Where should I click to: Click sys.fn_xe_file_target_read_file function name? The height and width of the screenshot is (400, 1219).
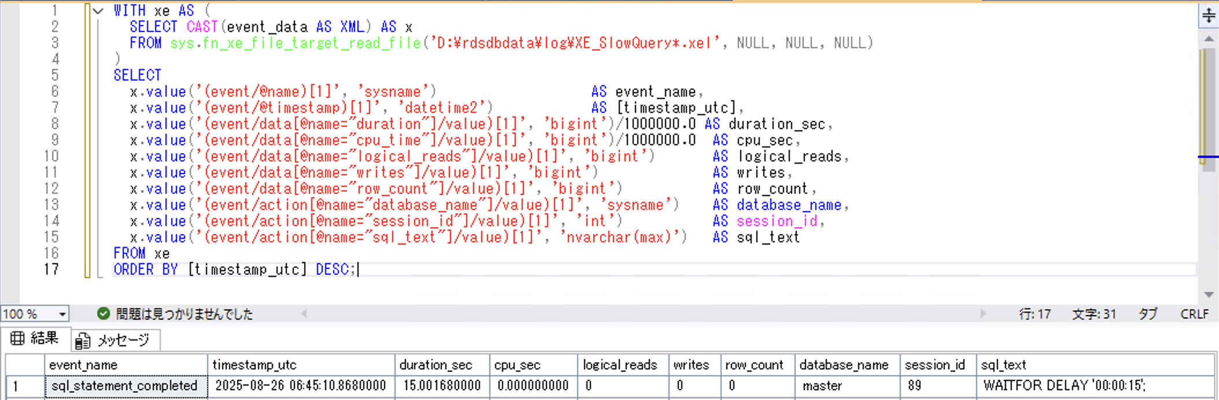[x=295, y=43]
